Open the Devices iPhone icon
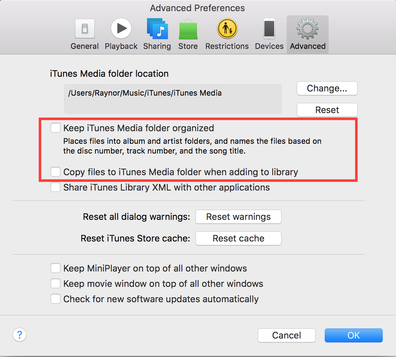The width and height of the screenshot is (396, 357). [x=269, y=29]
